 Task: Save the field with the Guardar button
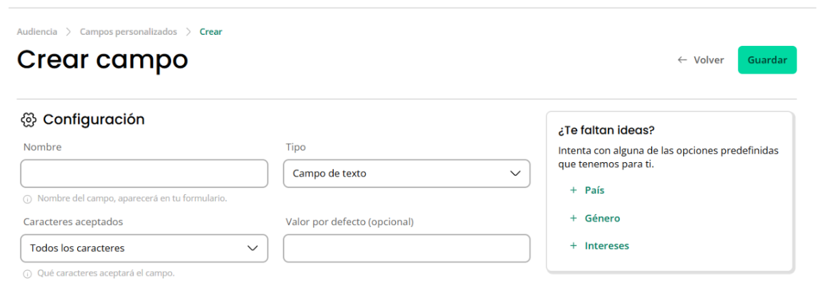pos(767,60)
